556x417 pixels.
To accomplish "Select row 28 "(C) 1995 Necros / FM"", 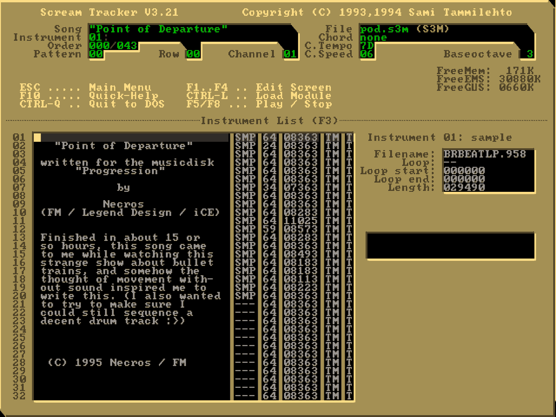I will (x=117, y=363).
